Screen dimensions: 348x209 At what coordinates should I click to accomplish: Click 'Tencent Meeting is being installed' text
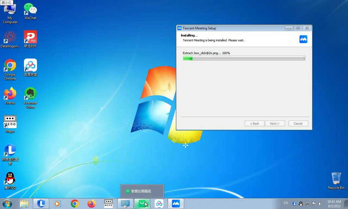[x=213, y=40]
